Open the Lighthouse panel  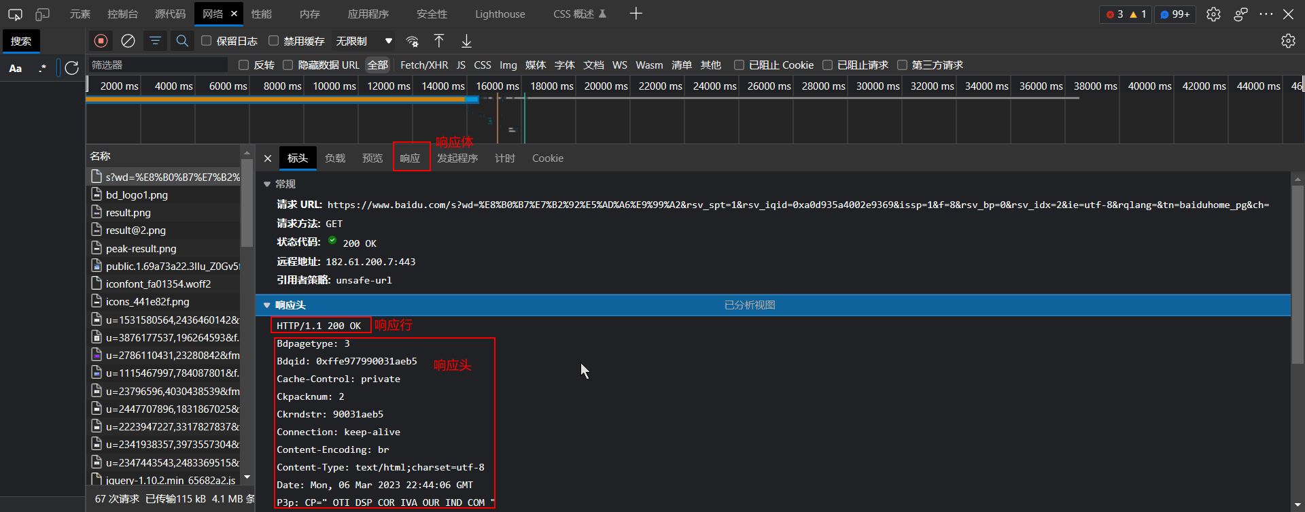[x=500, y=14]
